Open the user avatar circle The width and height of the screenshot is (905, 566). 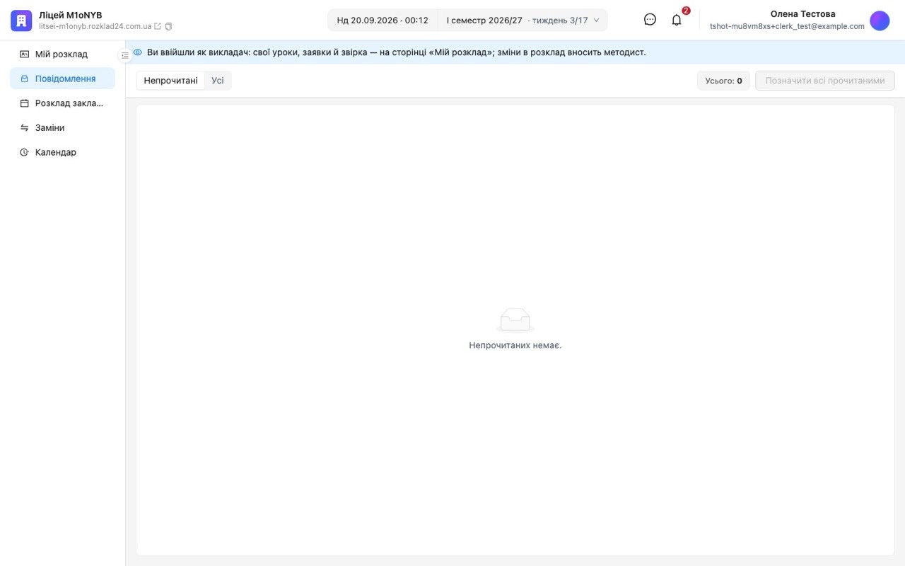click(x=880, y=21)
